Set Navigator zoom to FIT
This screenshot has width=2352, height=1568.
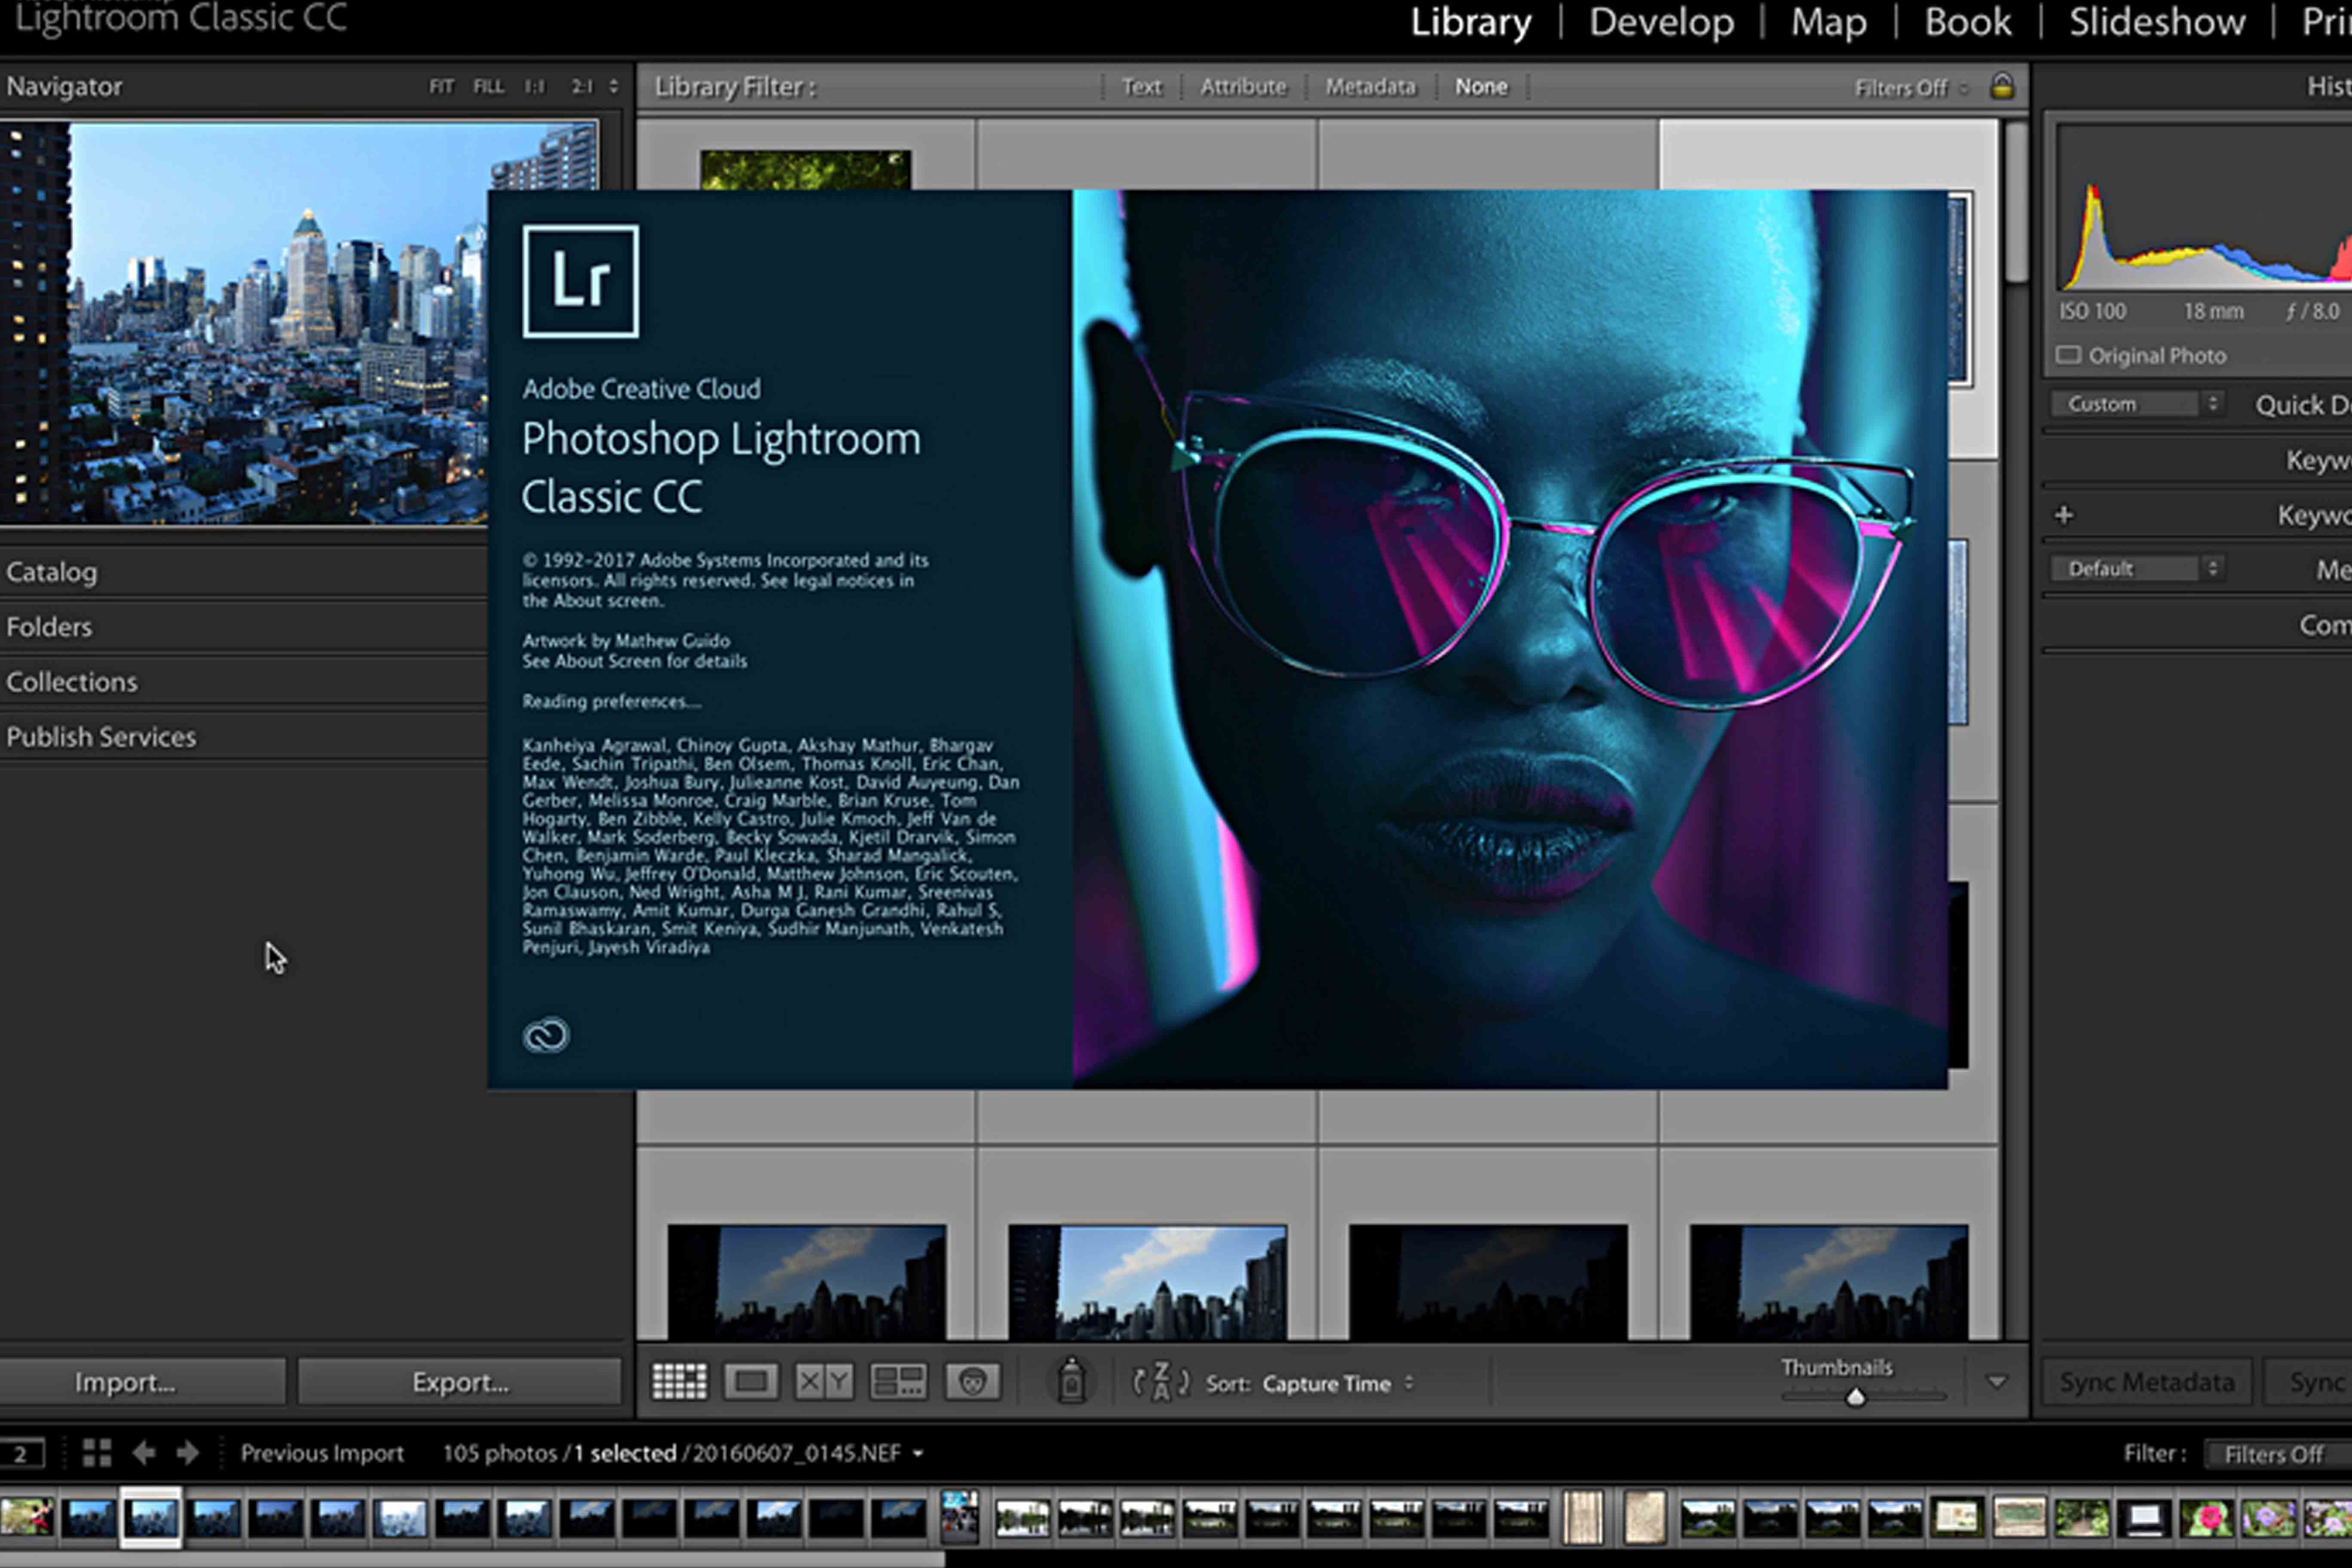coord(441,87)
